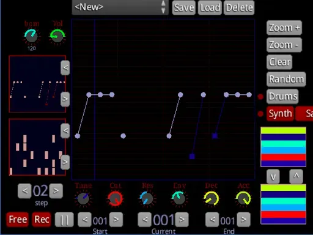The height and width of the screenshot is (235, 313).
Task: Adjust the bpm tempo knob
Action: tap(31, 36)
